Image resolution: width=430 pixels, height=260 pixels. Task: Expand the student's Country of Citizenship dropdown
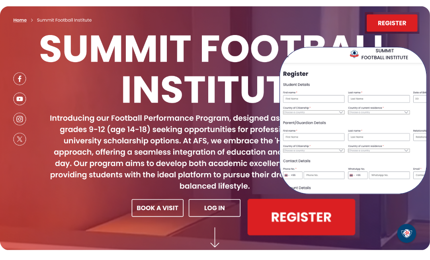(x=314, y=112)
